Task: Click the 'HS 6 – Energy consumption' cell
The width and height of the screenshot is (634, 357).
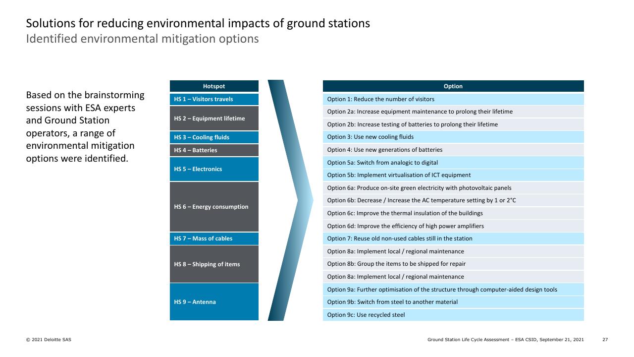Action: pyautogui.click(x=214, y=207)
